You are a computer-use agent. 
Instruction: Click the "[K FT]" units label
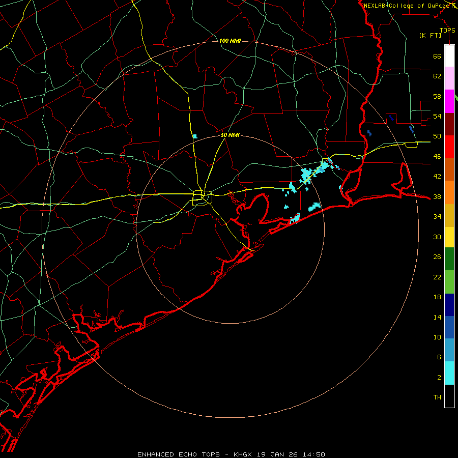[430, 36]
